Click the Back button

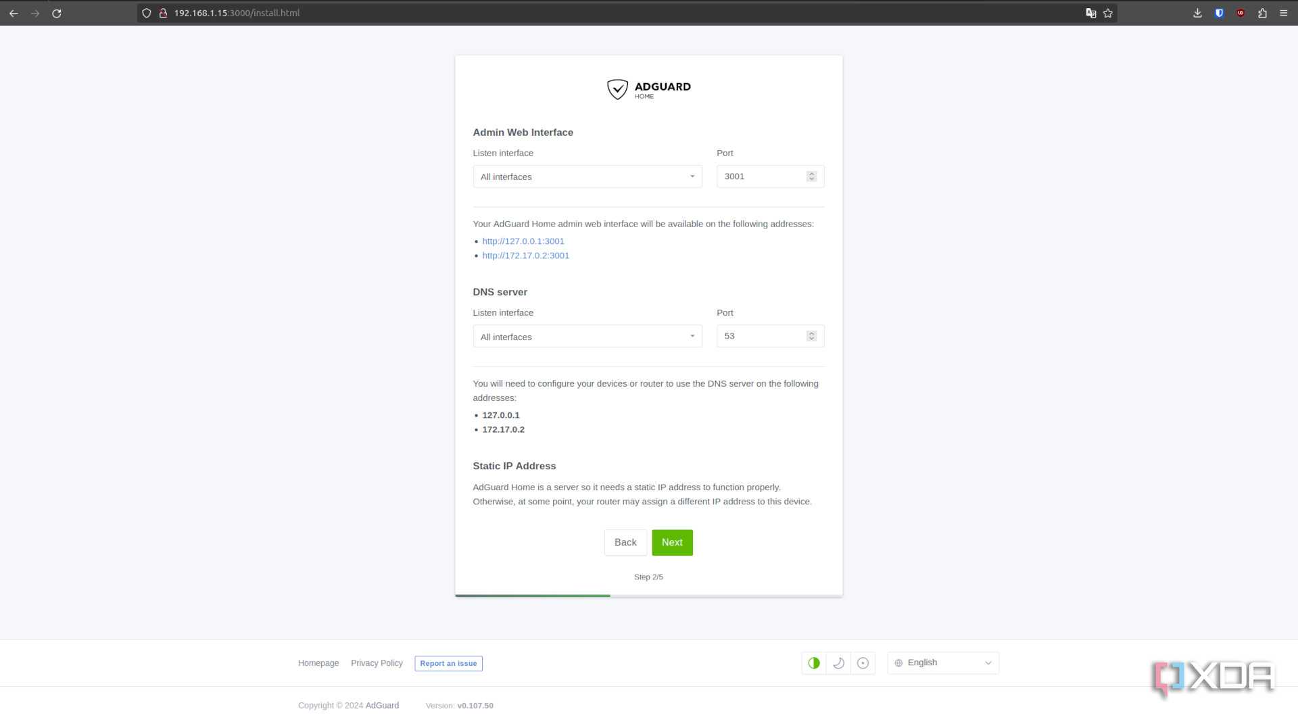[x=625, y=543]
